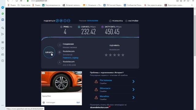The height and width of the screenshot is (110, 196).
Task: Click Ростелеком warning triangle icon
Action: point(96,82)
